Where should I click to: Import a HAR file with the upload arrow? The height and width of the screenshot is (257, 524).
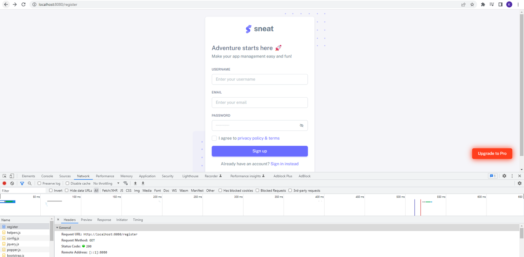[135, 183]
